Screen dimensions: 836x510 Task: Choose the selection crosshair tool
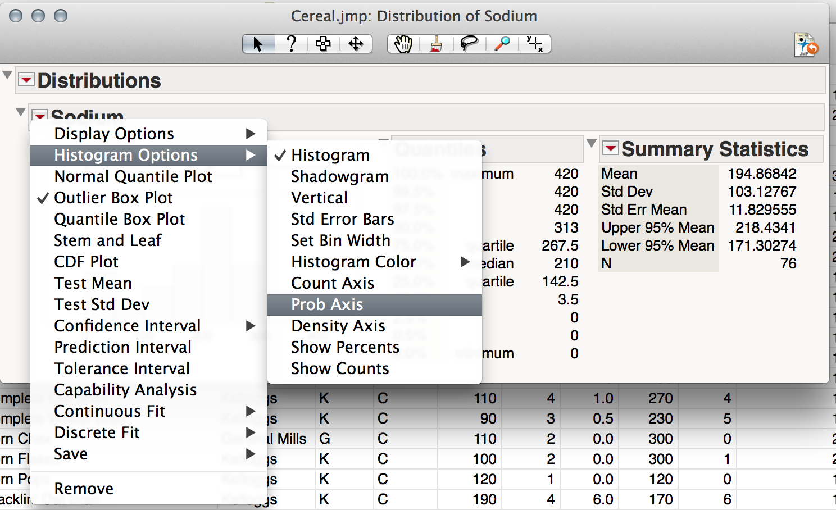[323, 44]
